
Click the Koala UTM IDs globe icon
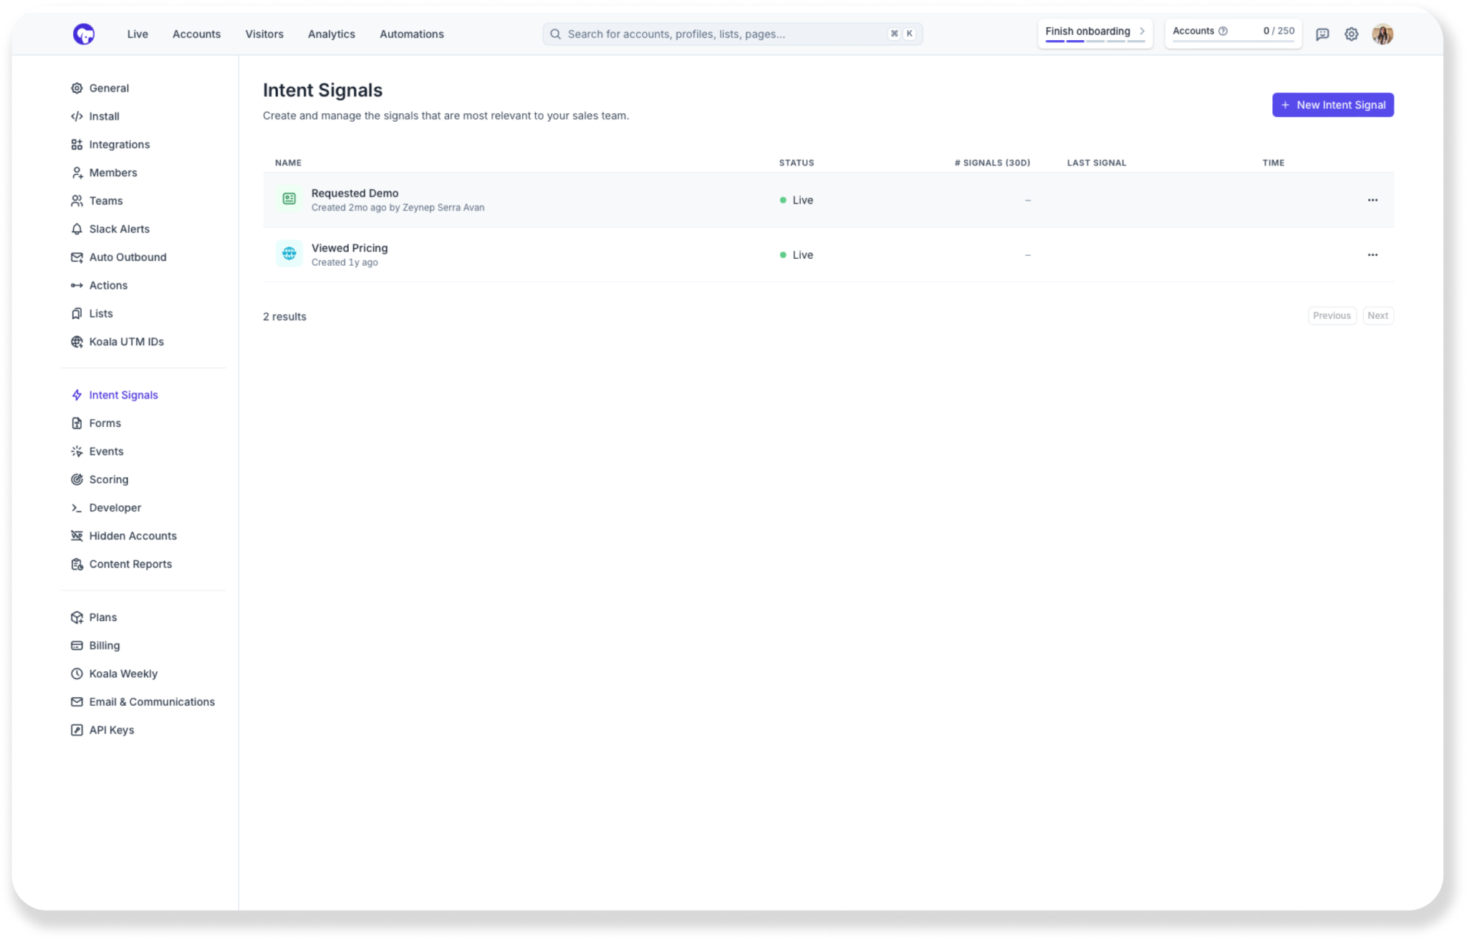point(77,342)
